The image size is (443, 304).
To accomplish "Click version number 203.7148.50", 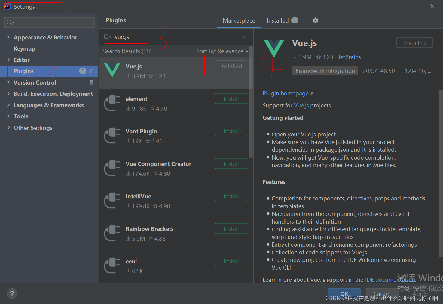I will click(379, 71).
